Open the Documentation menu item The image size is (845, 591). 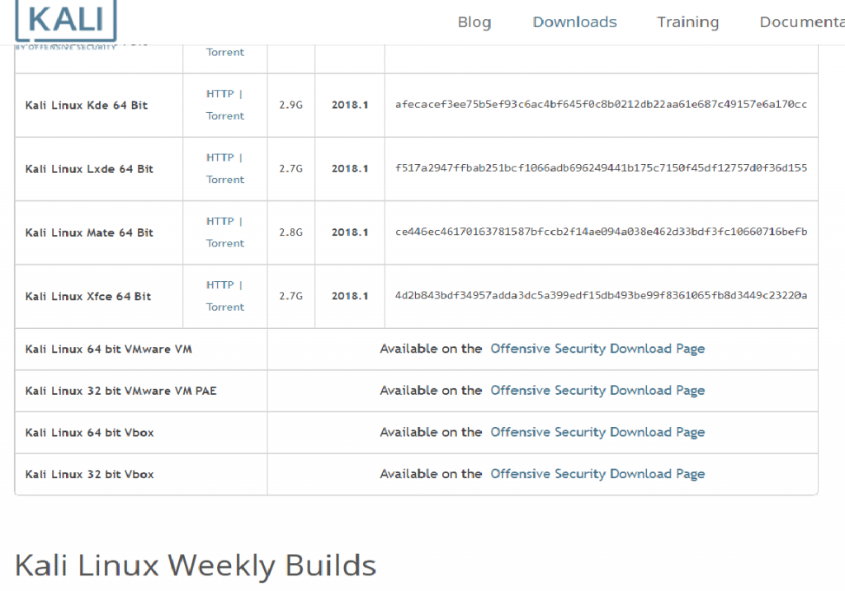point(802,22)
